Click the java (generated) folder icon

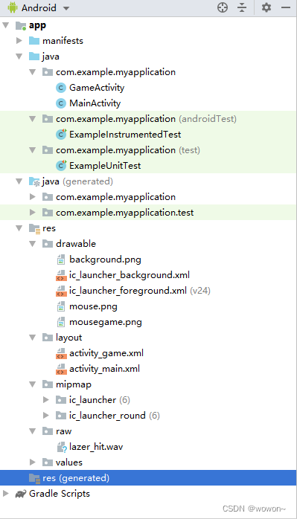click(34, 181)
